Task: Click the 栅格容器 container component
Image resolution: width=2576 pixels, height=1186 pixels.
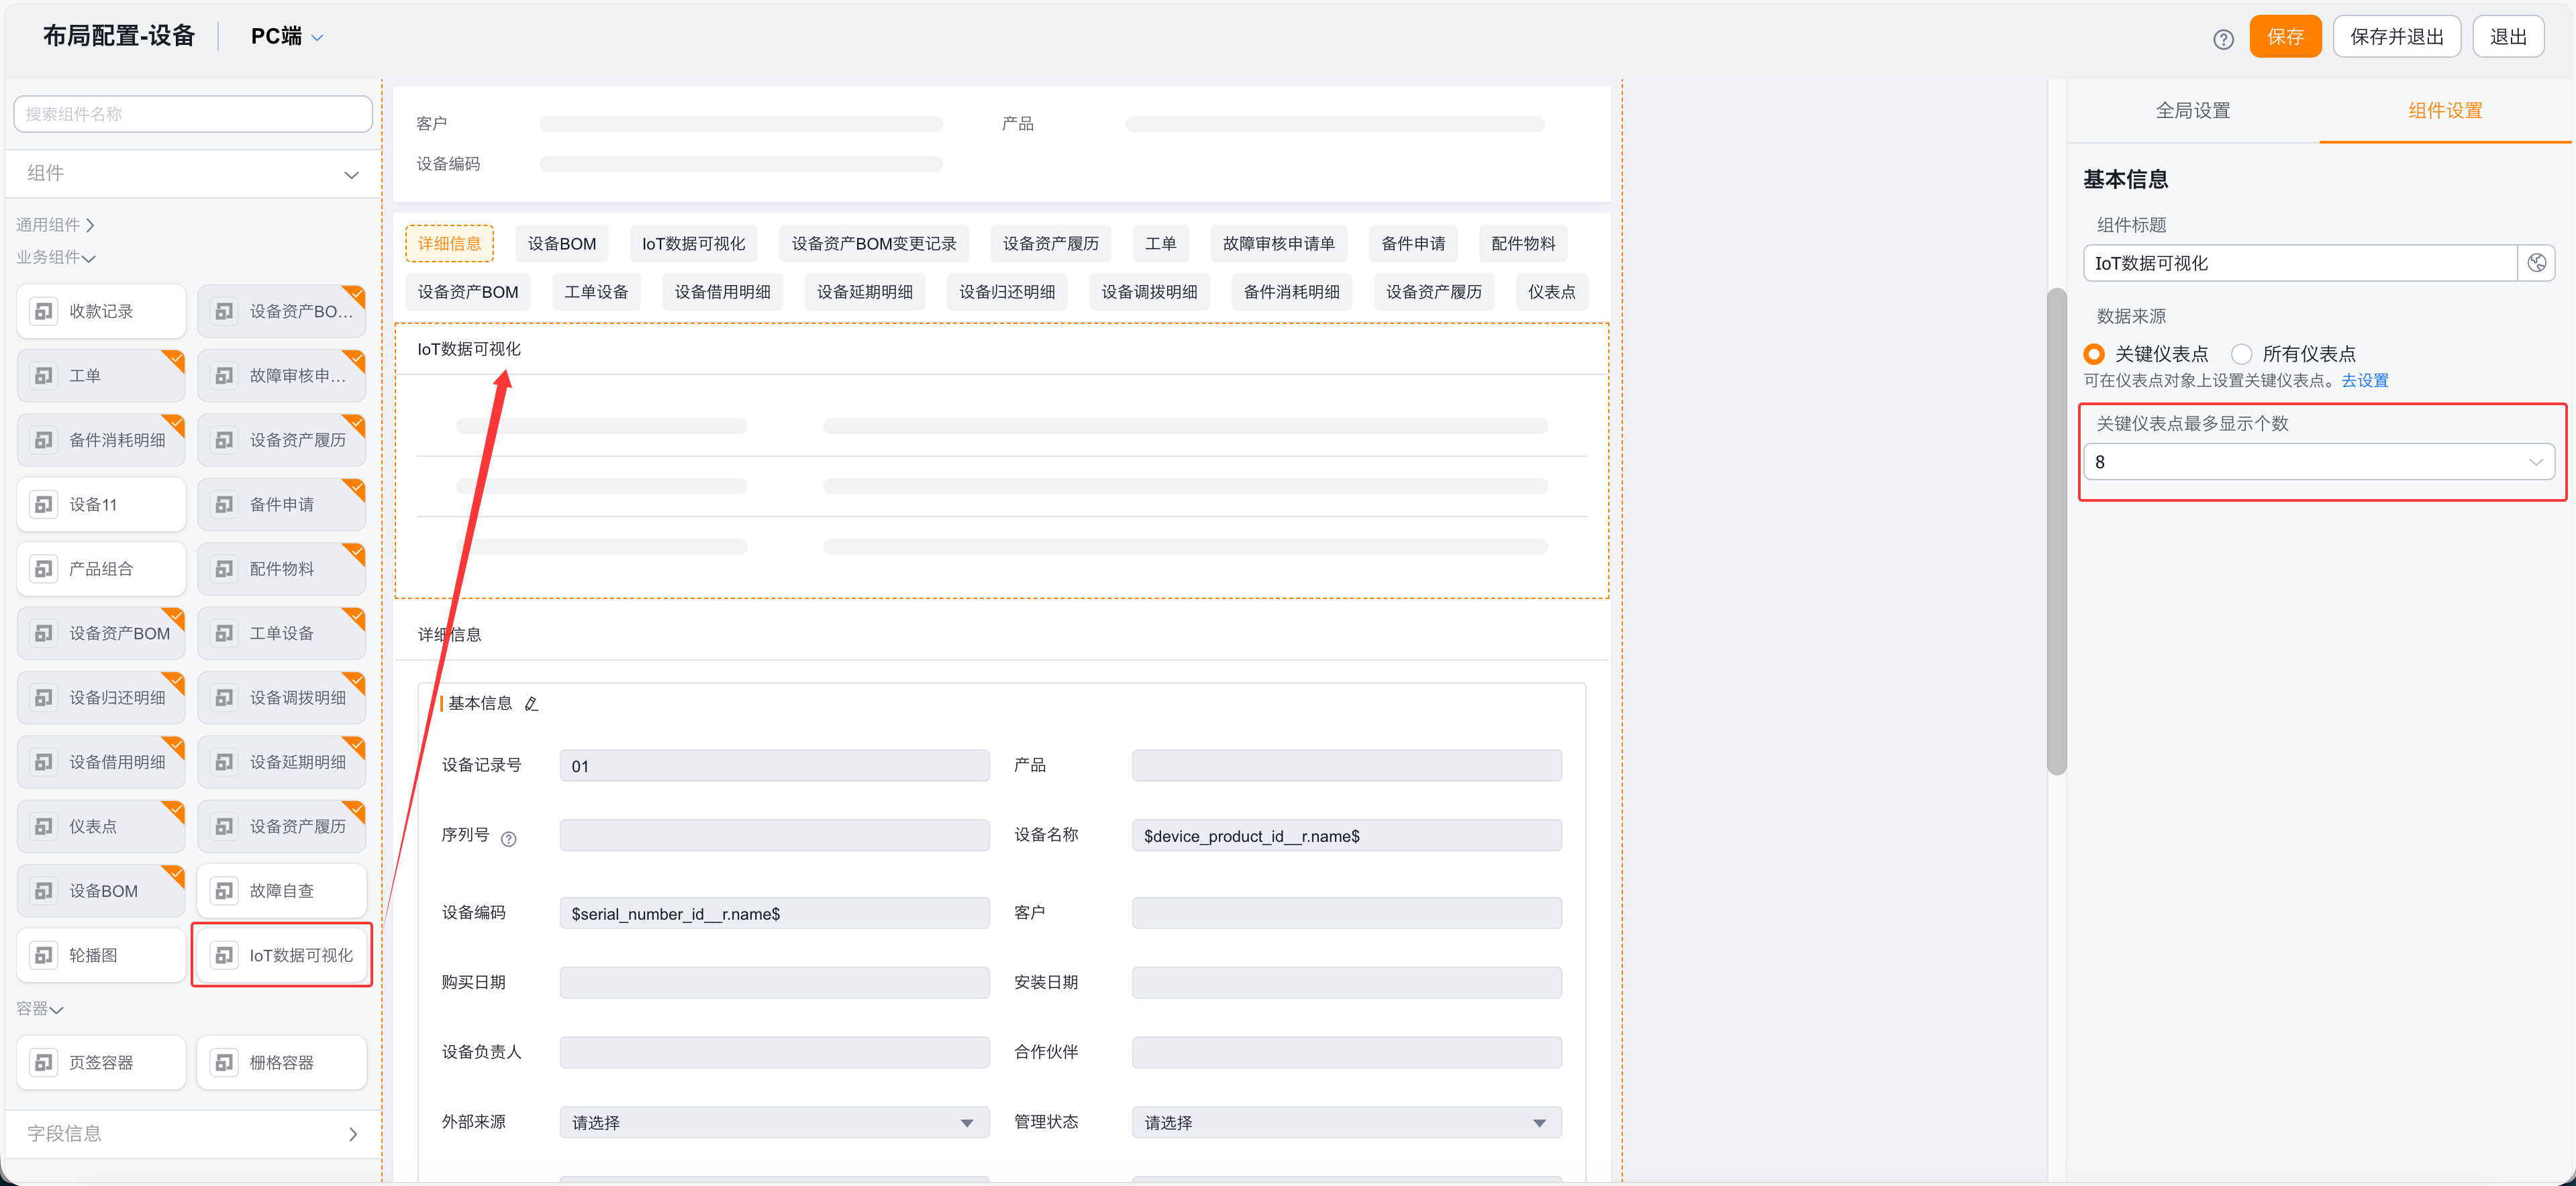Action: click(282, 1062)
